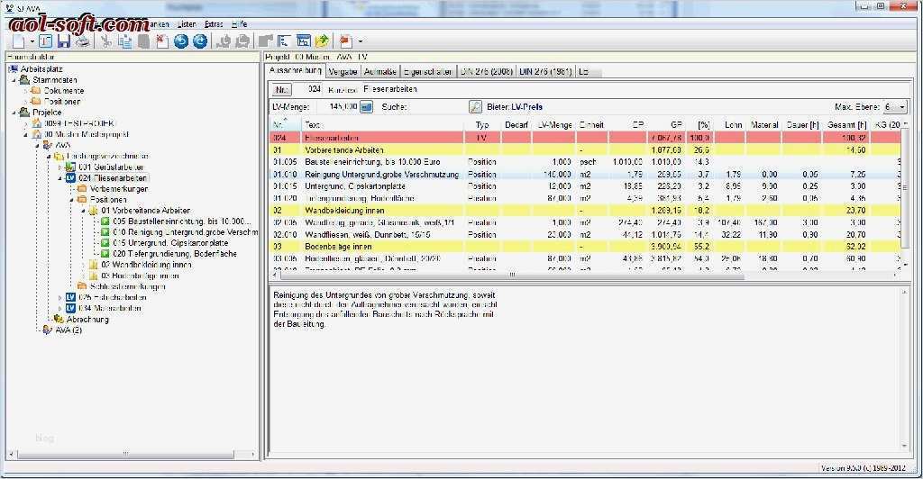This screenshot has width=923, height=479.
Task: Expand the 02 Wandbekleidung innen tree node
Action: pos(83,265)
